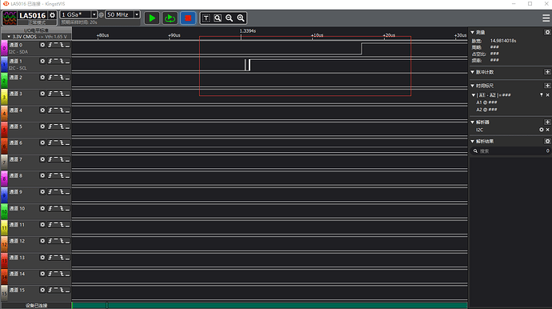Remove the I2C analyzer
This screenshot has height=309, width=552.
click(548, 130)
